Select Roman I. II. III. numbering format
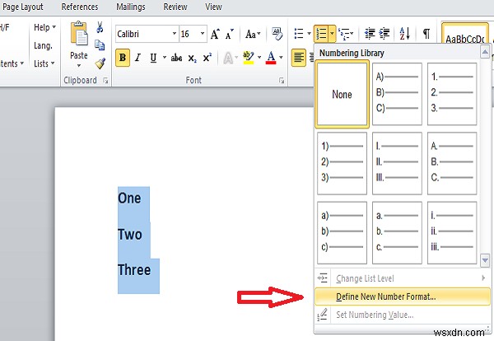The width and height of the screenshot is (494, 341). [397, 163]
